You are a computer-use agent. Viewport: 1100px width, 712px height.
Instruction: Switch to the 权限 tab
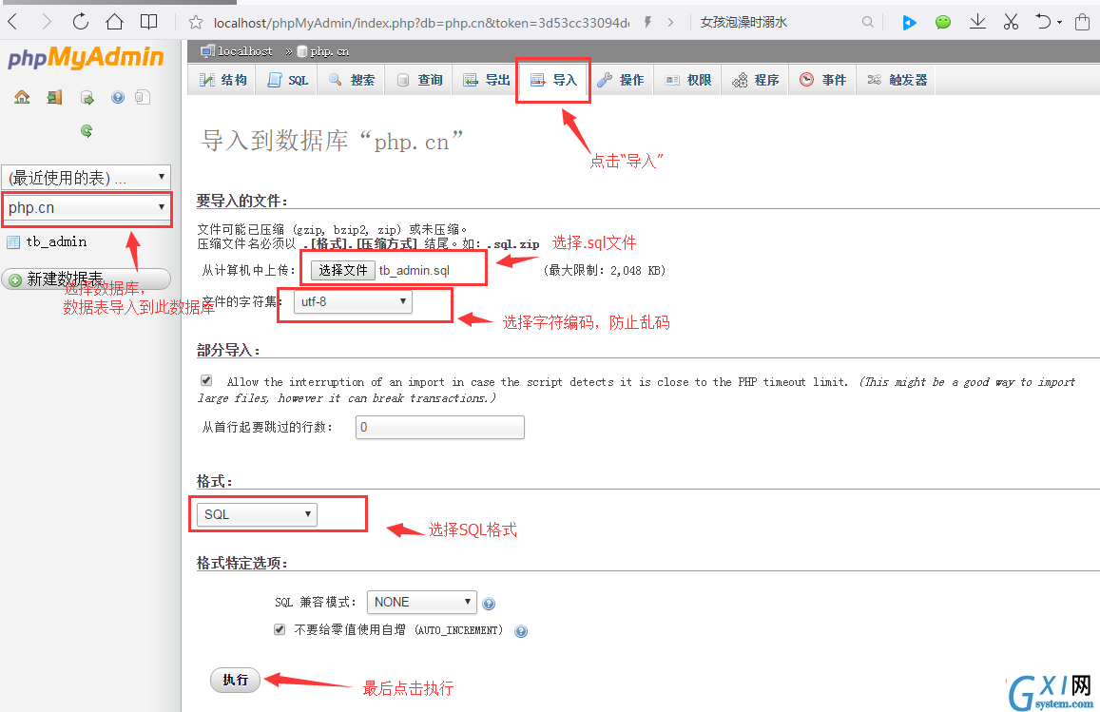coord(688,80)
